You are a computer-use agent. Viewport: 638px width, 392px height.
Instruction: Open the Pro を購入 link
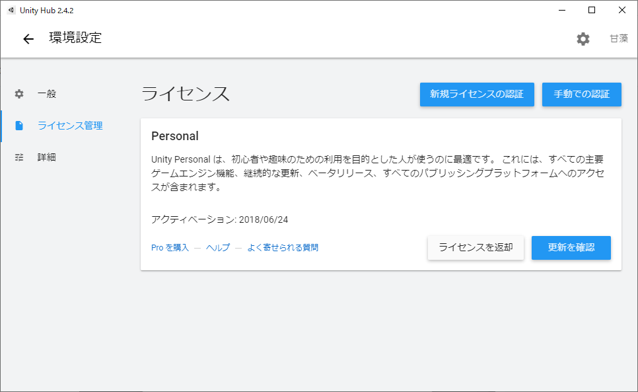point(170,247)
